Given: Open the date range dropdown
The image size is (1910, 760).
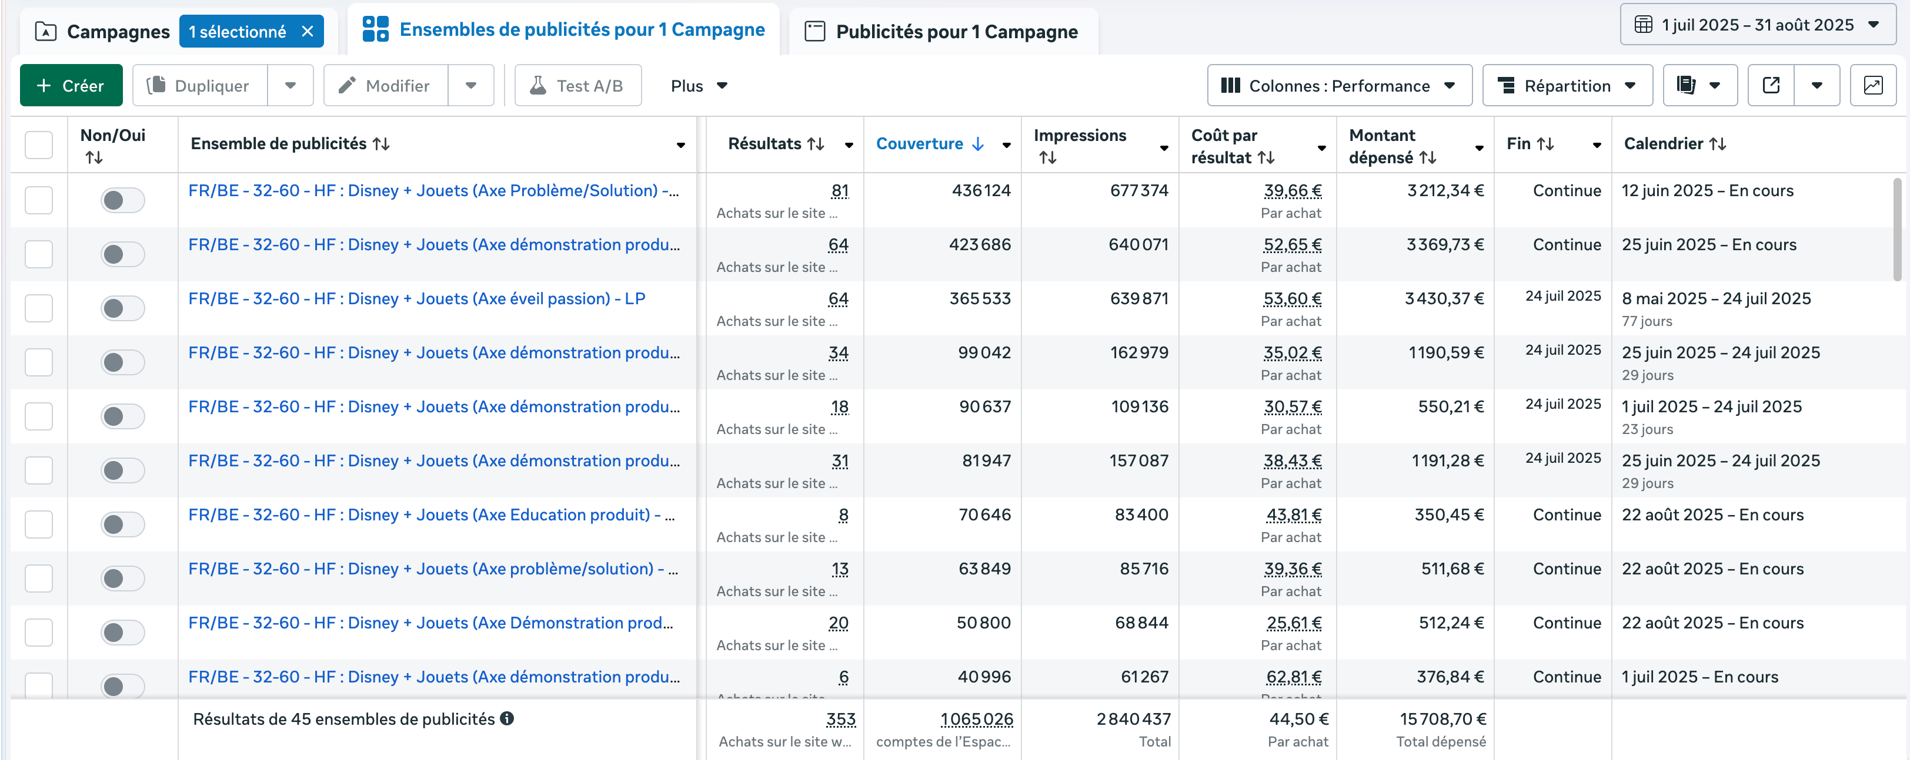Looking at the screenshot, I should [1757, 25].
